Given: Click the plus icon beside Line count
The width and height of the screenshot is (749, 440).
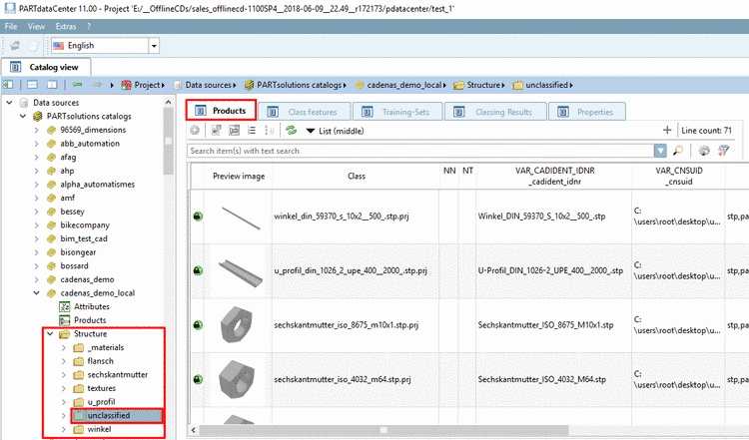Looking at the screenshot, I should pos(667,131).
